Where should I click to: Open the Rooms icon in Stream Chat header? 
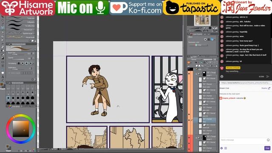pos(269,88)
